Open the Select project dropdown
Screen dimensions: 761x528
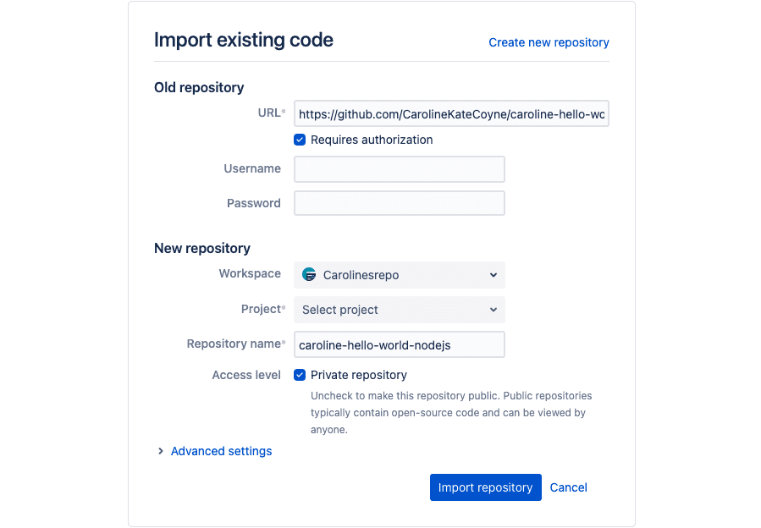(399, 310)
